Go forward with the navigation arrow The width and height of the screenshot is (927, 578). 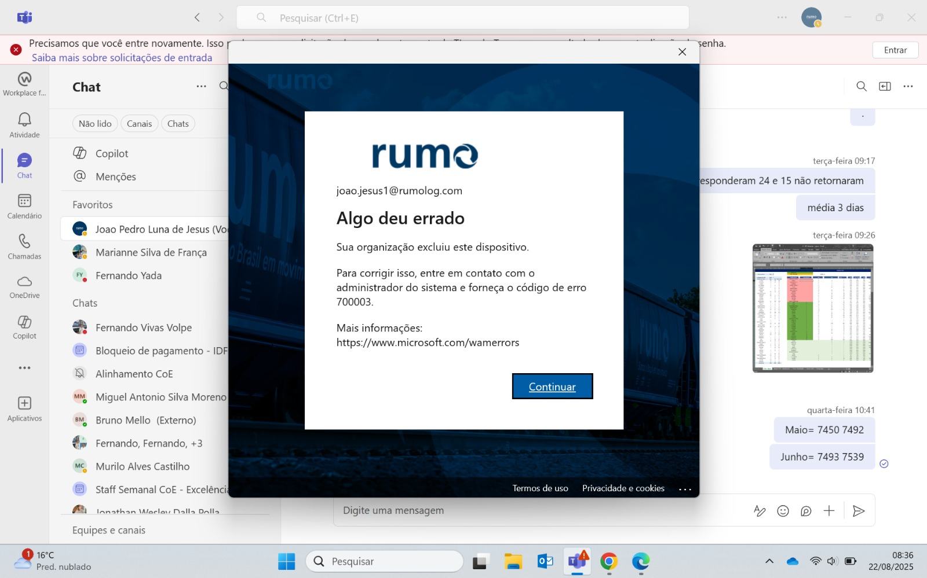pyautogui.click(x=221, y=17)
